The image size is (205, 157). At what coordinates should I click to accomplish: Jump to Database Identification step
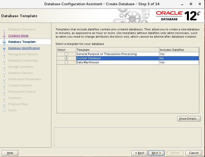24,48
